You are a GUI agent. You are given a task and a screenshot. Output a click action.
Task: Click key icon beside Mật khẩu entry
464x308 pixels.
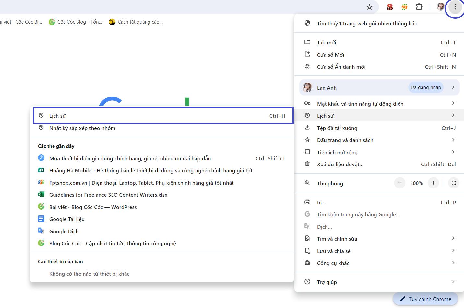point(307,103)
